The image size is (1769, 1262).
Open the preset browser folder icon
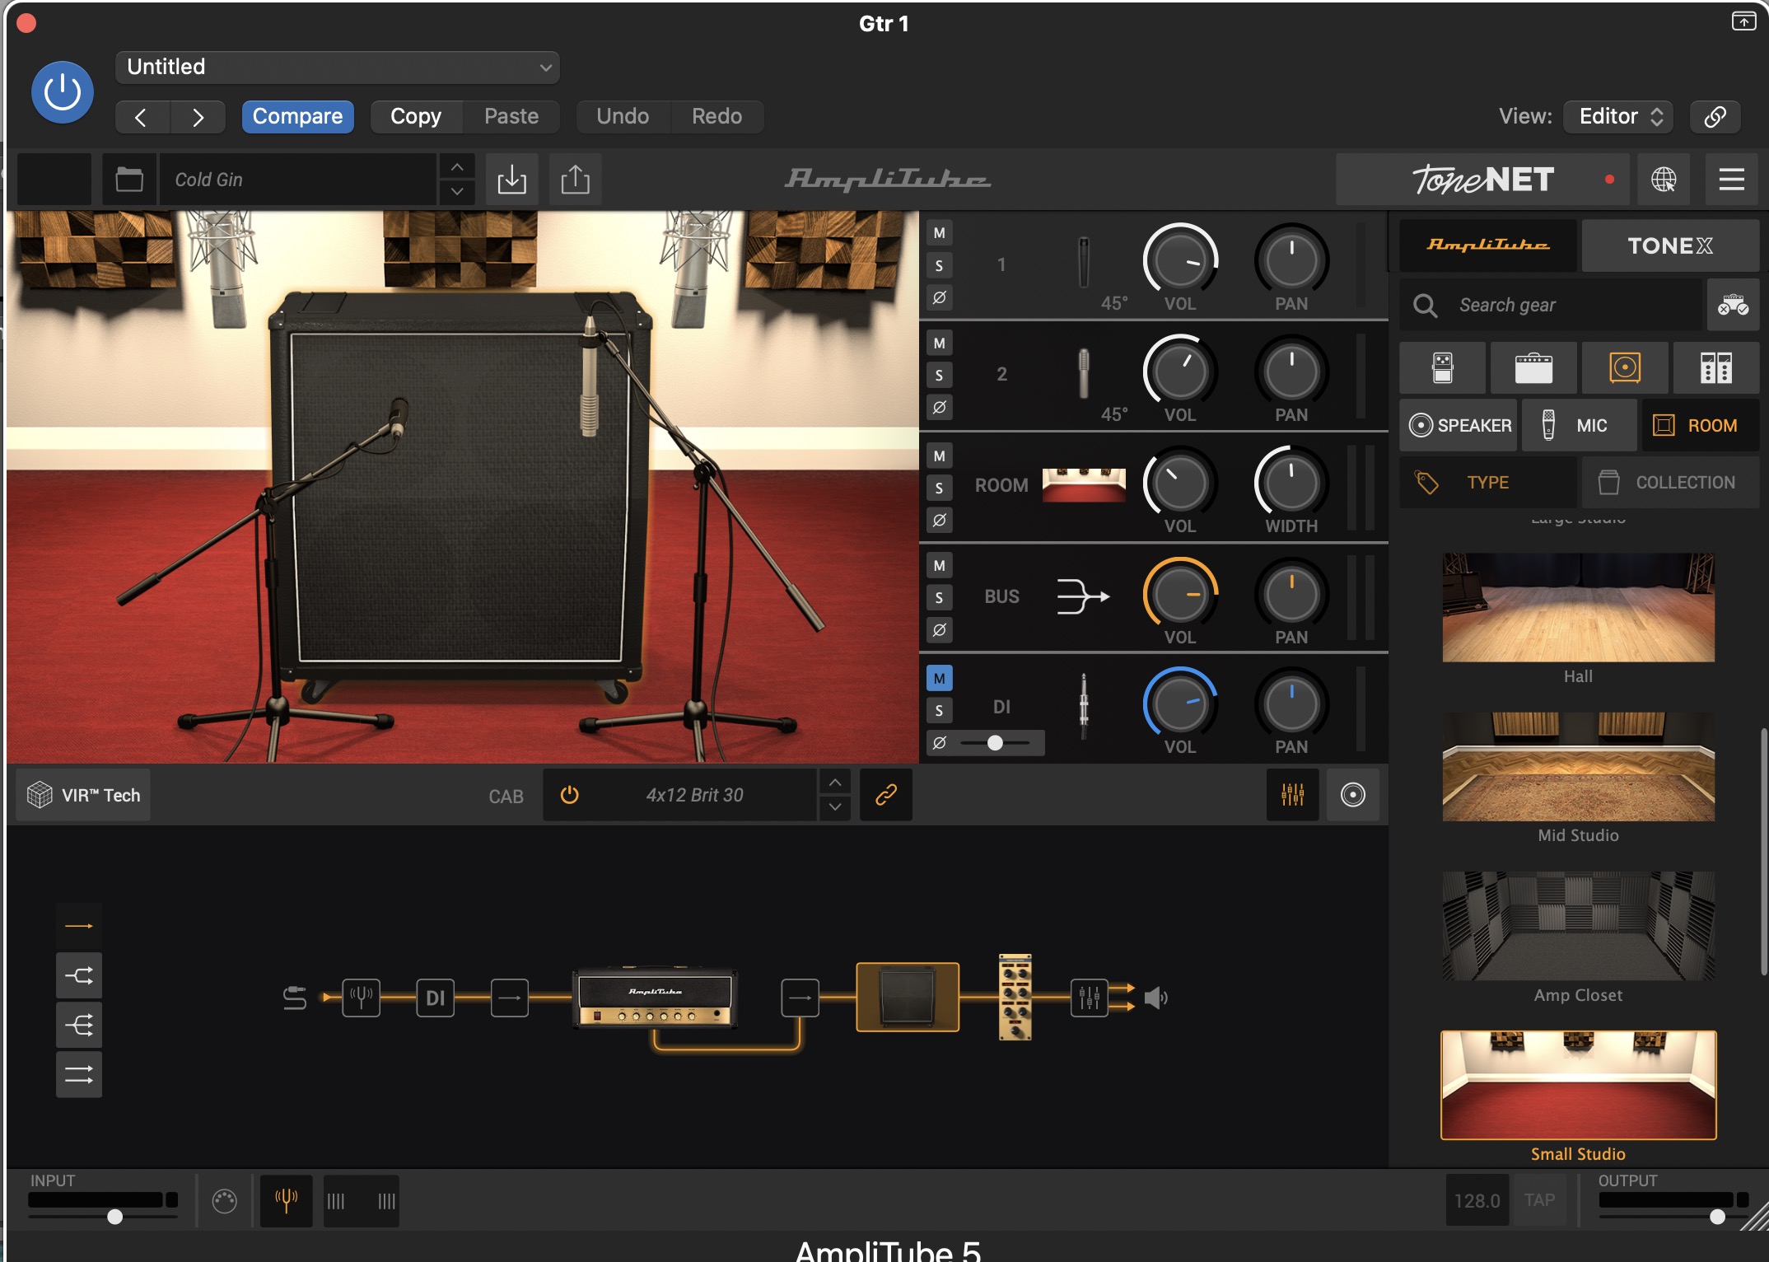point(129,179)
